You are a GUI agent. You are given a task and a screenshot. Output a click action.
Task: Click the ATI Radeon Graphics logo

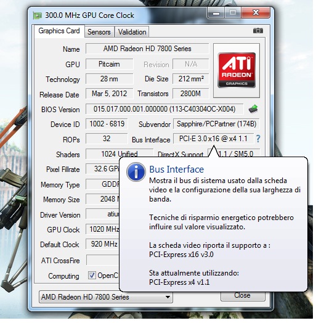point(237,70)
